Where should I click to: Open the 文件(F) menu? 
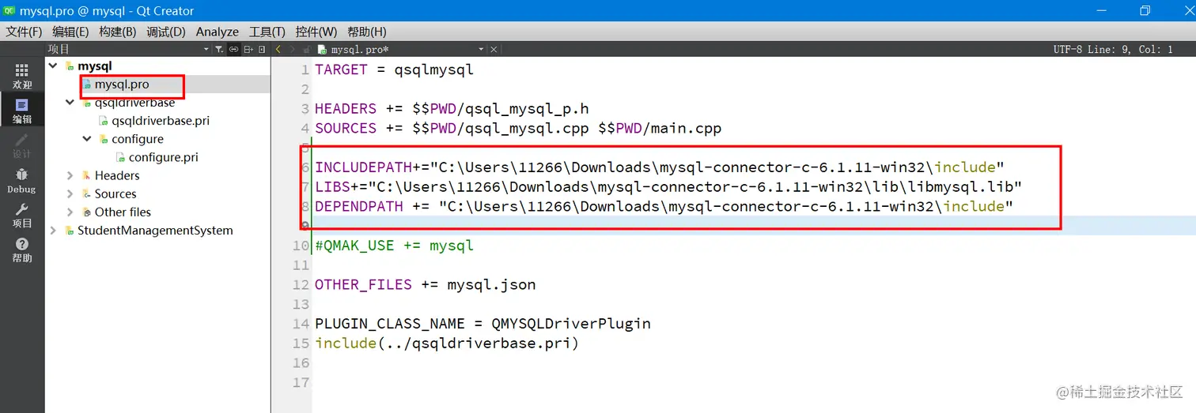24,32
